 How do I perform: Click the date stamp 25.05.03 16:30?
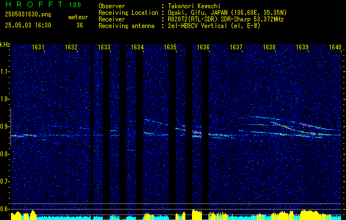click(28, 25)
